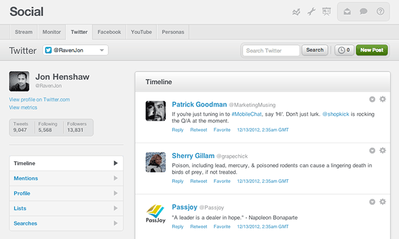The height and width of the screenshot is (239, 399).
Task: Open the Patrick Goodman name link
Action: click(199, 105)
